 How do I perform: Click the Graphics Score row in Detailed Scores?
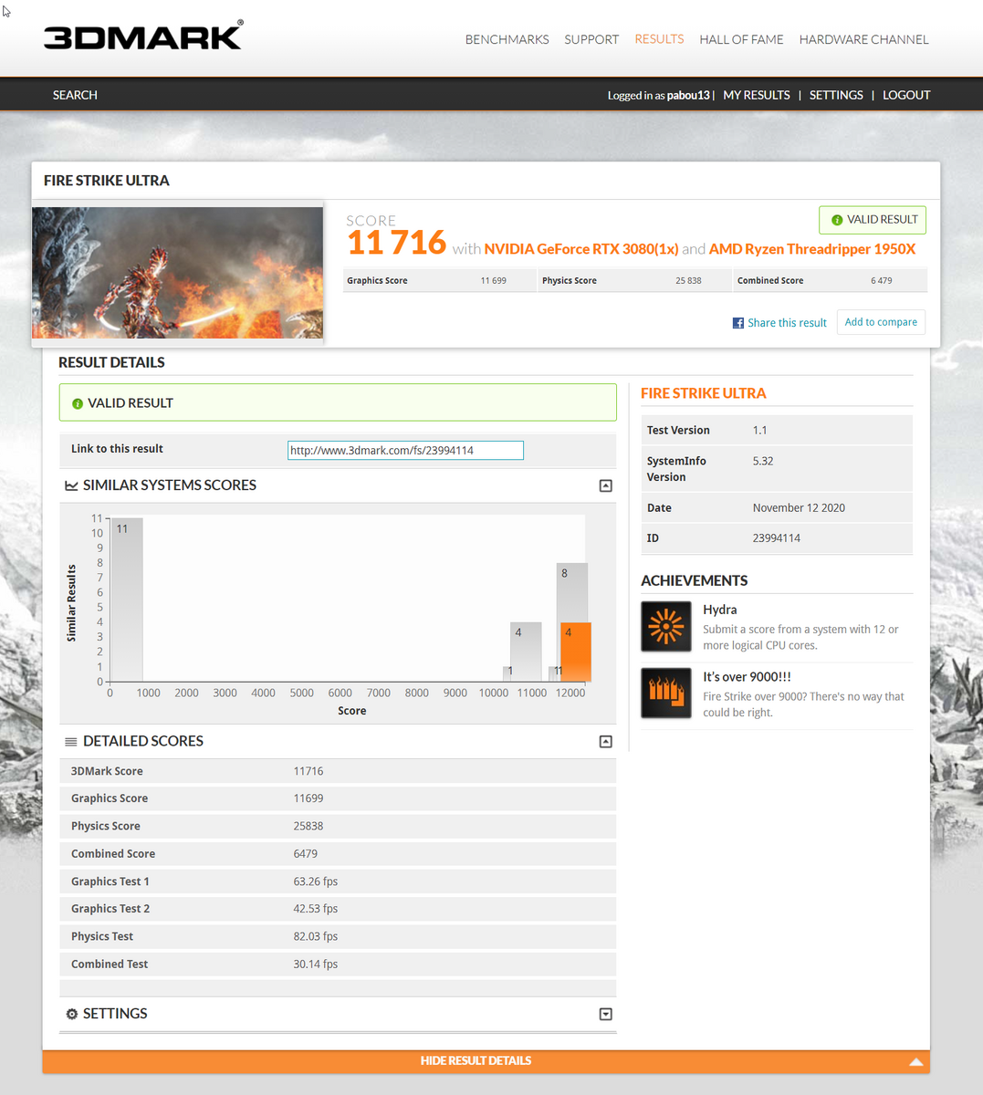pos(338,798)
